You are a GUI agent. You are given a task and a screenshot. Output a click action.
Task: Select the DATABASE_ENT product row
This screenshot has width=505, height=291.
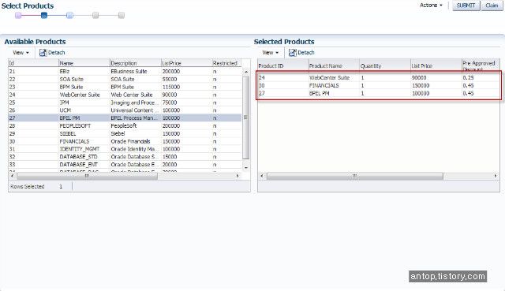(125, 165)
